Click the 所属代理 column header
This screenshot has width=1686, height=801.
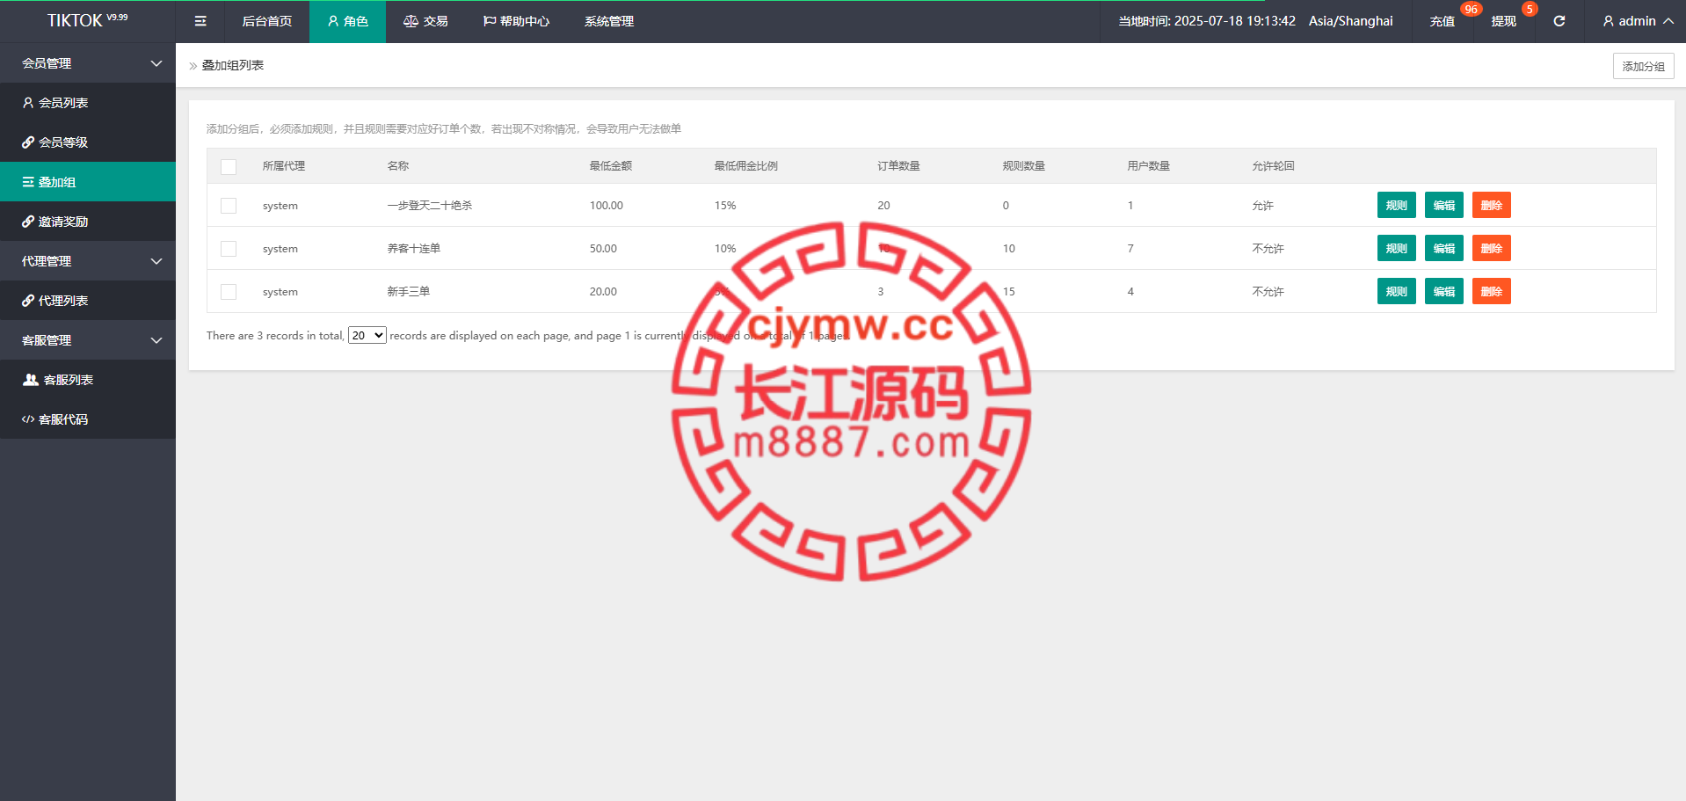tap(284, 166)
